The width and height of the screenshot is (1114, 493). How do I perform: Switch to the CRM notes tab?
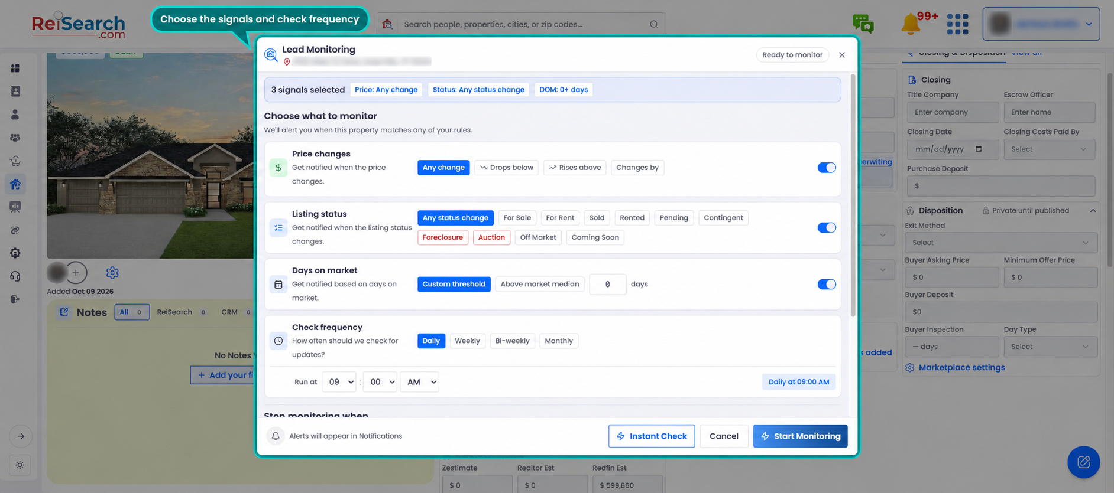[x=235, y=312]
